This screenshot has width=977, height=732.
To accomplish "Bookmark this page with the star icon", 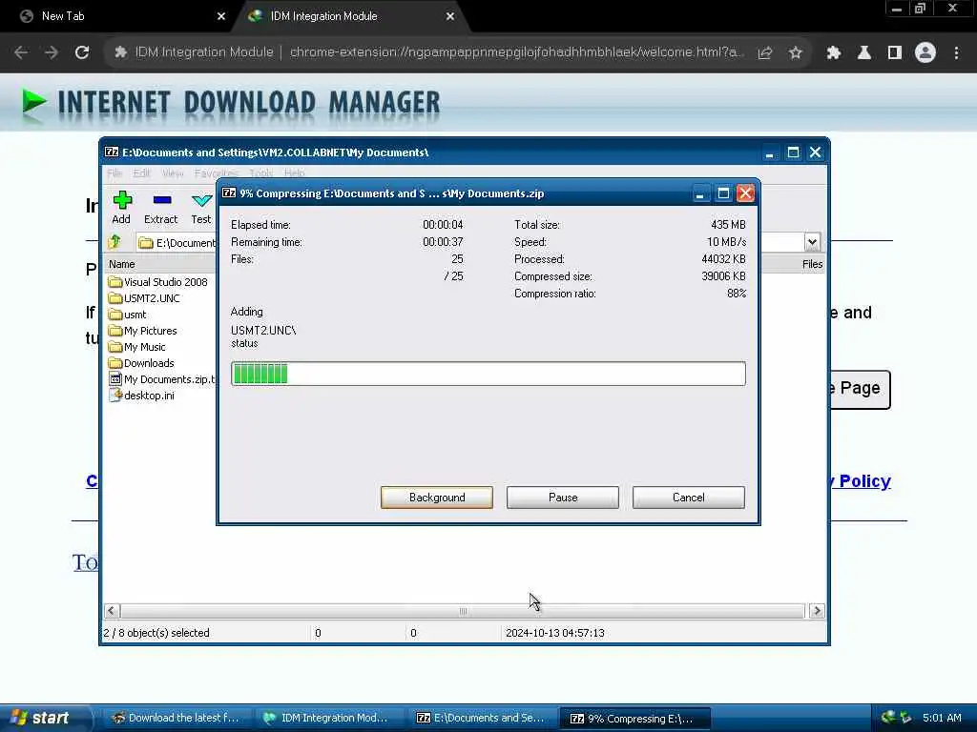I will coord(795,53).
